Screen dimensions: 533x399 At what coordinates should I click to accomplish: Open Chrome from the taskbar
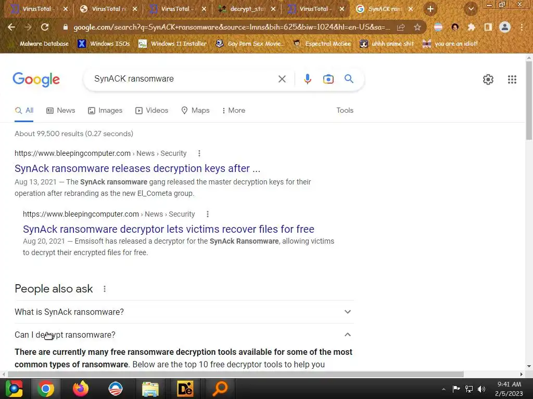pos(46,389)
